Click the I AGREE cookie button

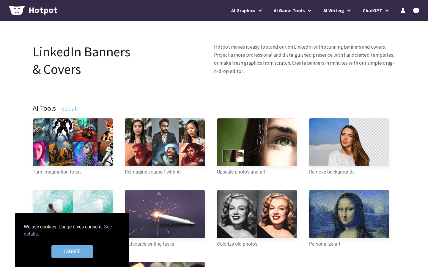coord(72,252)
